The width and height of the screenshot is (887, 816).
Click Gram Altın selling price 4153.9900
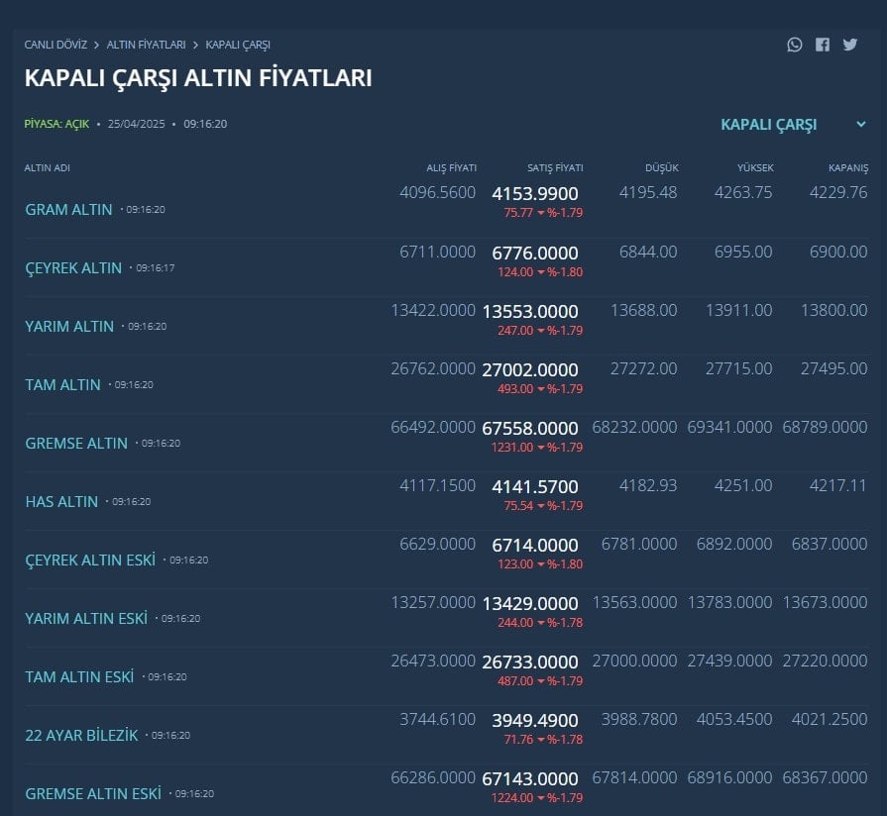[x=535, y=194]
